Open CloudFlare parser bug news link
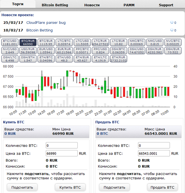The image size is (185, 193). (46, 23)
